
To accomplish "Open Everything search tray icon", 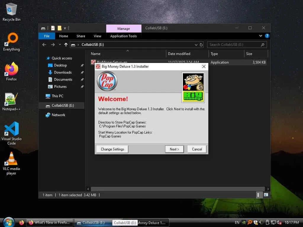I will pyautogui.click(x=250, y=222).
